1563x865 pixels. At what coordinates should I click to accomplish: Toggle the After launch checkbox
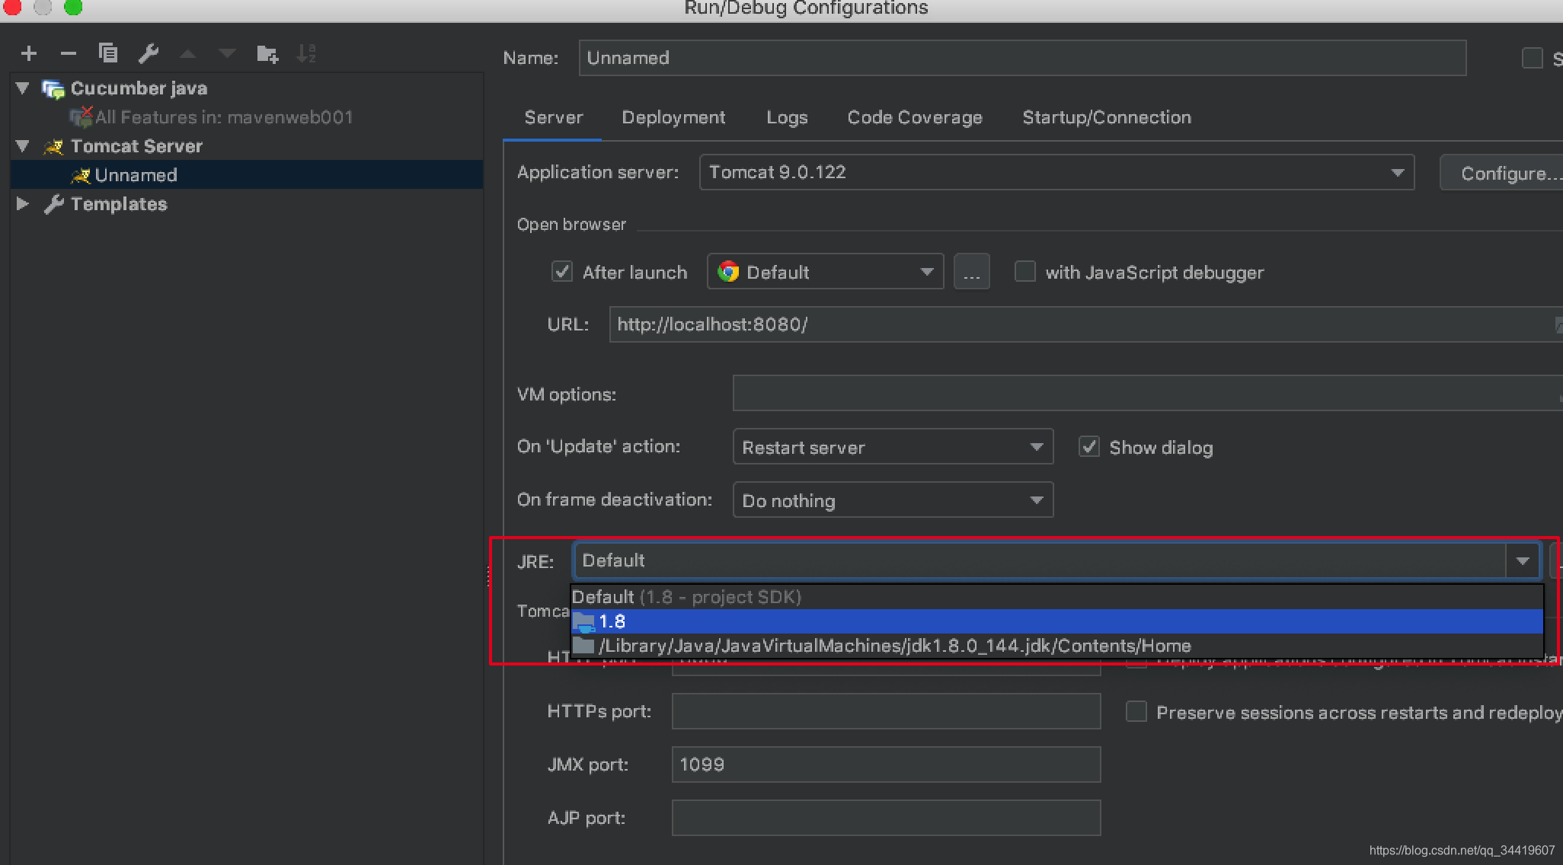(562, 272)
